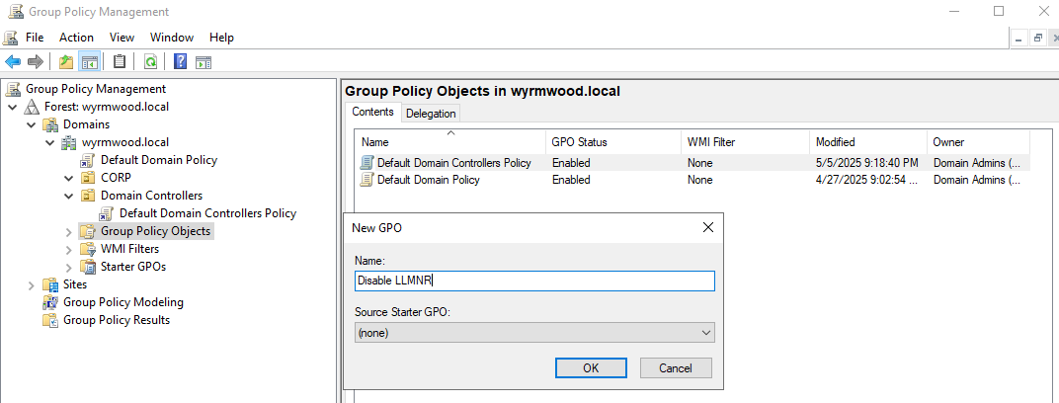Collapse the CORP organizational unit

[69, 178]
